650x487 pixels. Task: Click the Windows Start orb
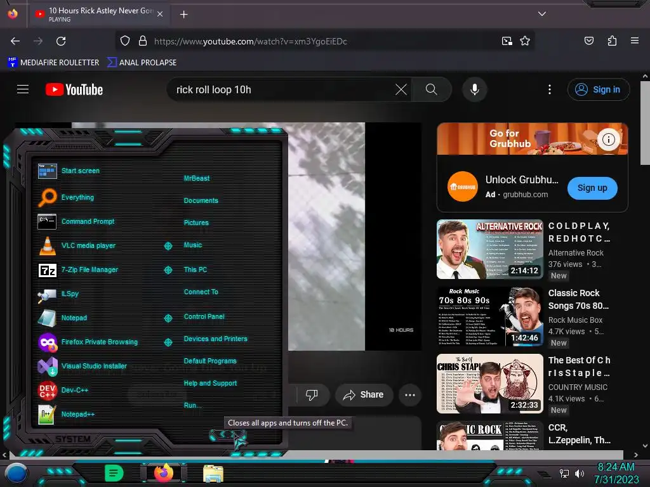[x=16, y=473]
